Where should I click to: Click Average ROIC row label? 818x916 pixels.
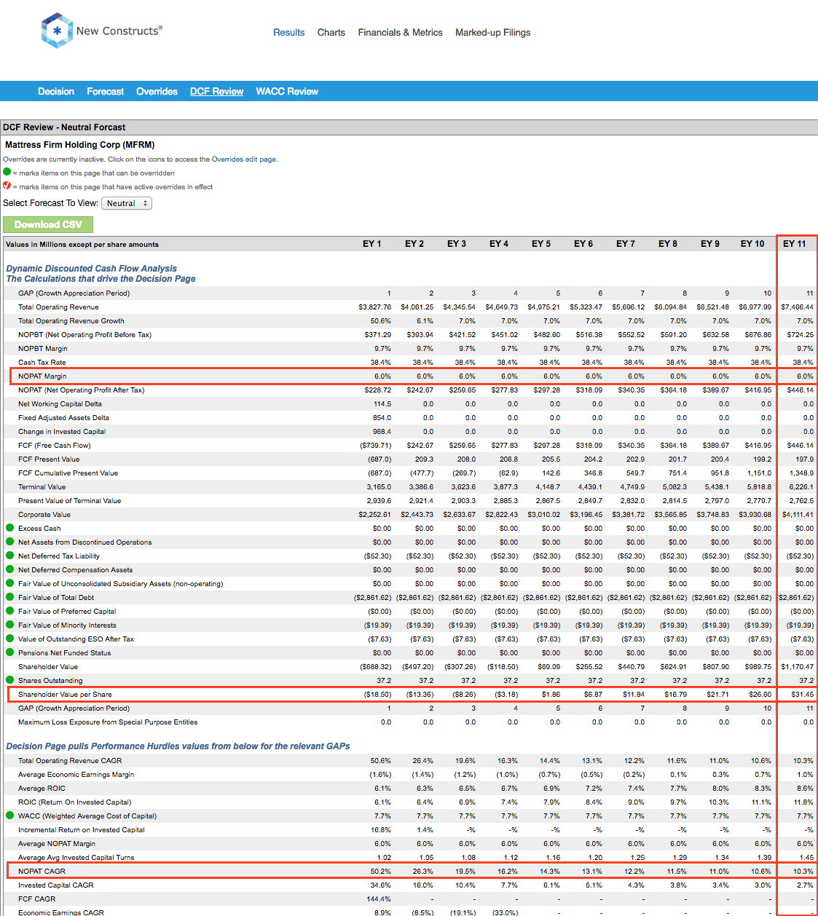42,789
